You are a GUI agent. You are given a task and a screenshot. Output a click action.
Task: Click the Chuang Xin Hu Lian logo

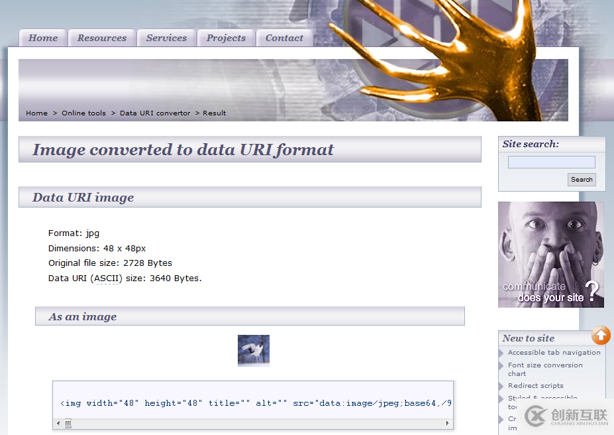(x=567, y=416)
